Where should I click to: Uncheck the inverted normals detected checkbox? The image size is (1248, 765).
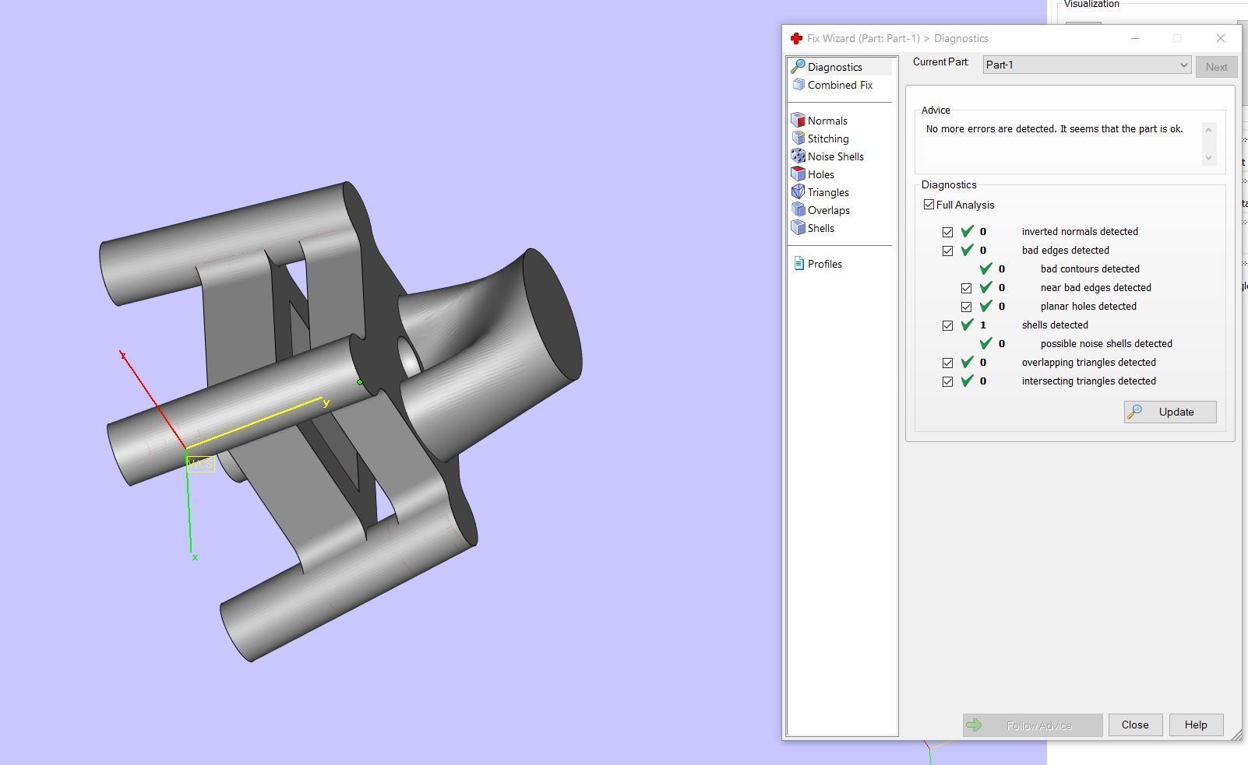tap(947, 232)
